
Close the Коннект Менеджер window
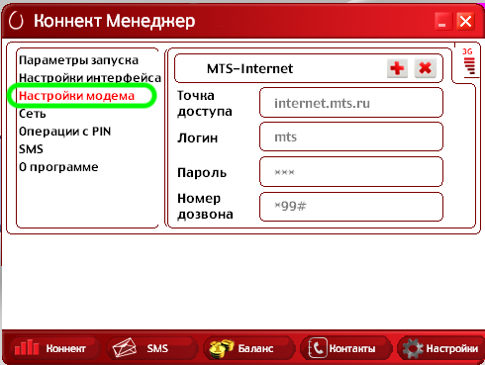tap(465, 22)
